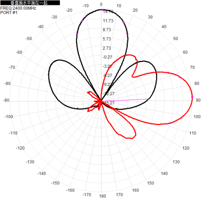This screenshot has width=202, height=202.
Task: Select the -50 degree angle label
Action: click(28, 38)
